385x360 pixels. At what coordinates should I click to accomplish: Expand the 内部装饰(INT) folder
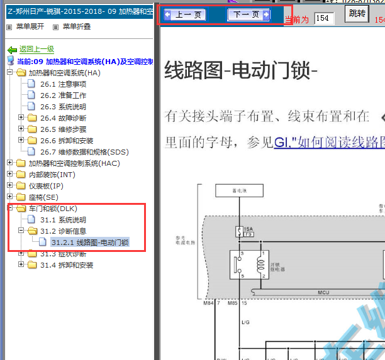(x=9, y=173)
